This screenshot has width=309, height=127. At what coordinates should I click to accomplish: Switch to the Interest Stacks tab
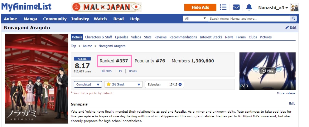click(x=211, y=37)
